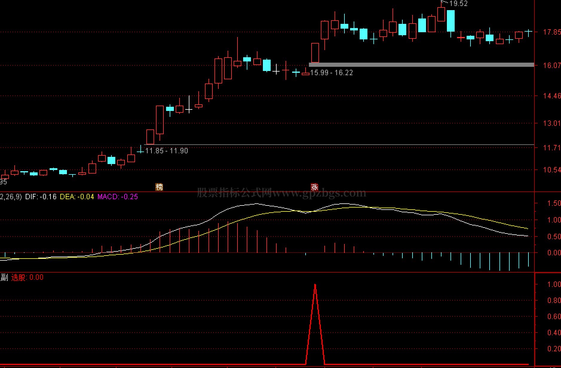Click the 16.07 price axis label
This screenshot has width=561, height=368.
tap(551, 65)
